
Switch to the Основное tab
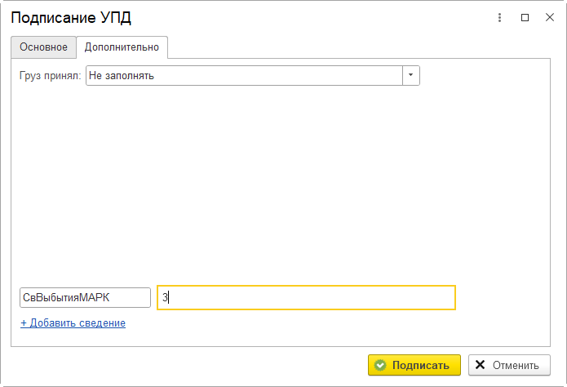tap(43, 47)
